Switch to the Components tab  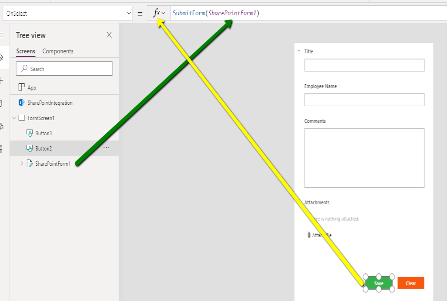tap(58, 51)
